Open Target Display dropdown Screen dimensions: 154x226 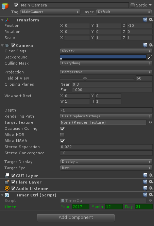point(106,162)
